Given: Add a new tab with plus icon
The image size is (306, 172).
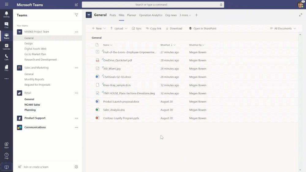Looking at the screenshot, I should pyautogui.click(x=197, y=15).
